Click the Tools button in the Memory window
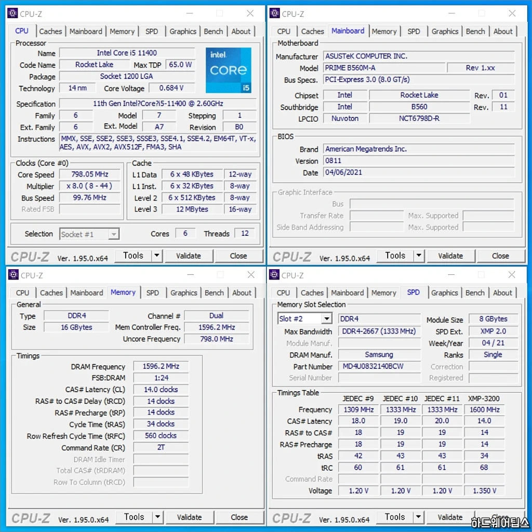The image size is (532, 532). coord(134,517)
